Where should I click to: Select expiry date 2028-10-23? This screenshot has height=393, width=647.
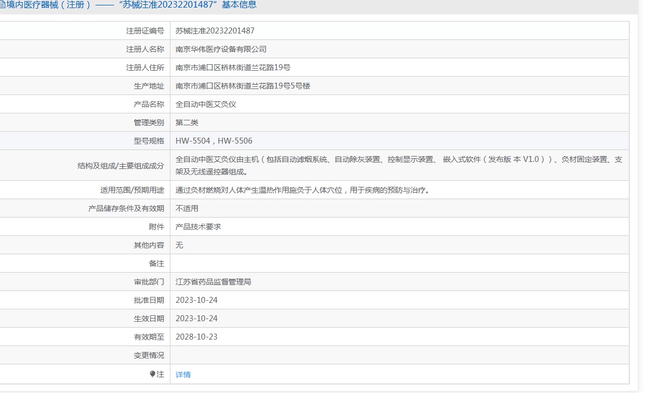click(196, 337)
